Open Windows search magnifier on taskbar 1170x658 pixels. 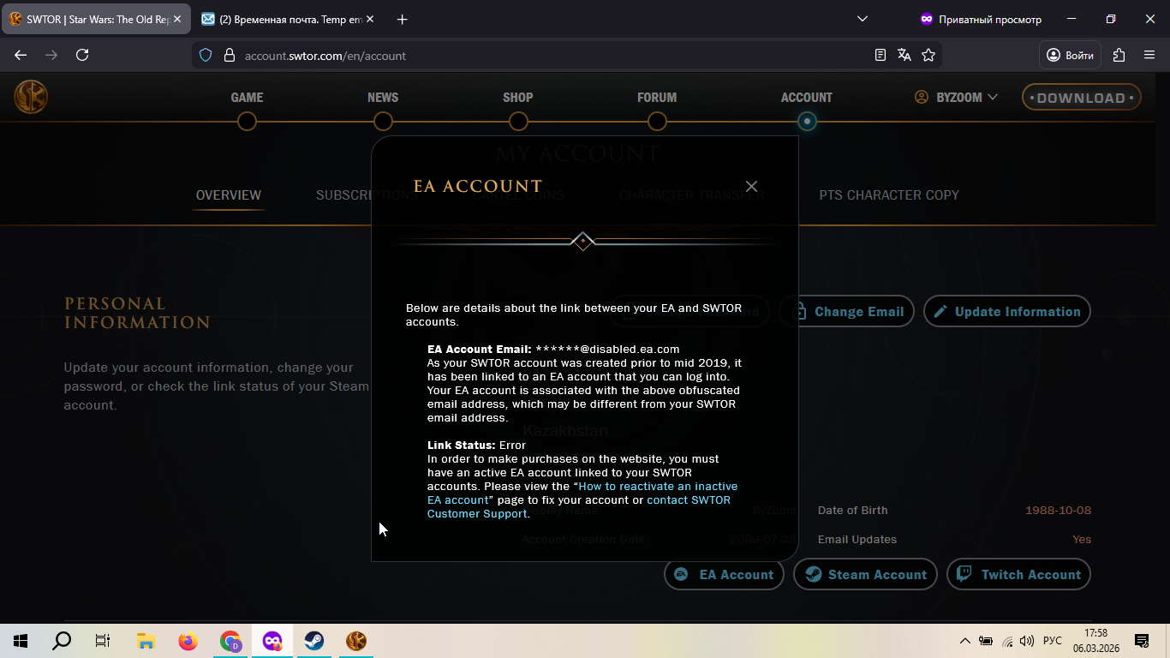pyautogui.click(x=62, y=641)
